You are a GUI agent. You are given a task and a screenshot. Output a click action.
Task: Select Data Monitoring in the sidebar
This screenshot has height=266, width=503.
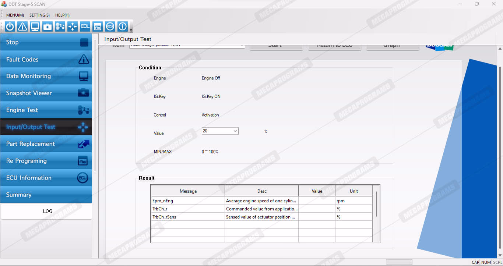coord(46,76)
